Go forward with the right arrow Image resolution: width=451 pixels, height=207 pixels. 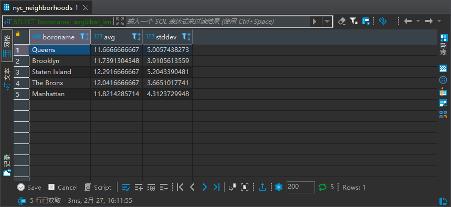tap(429, 21)
